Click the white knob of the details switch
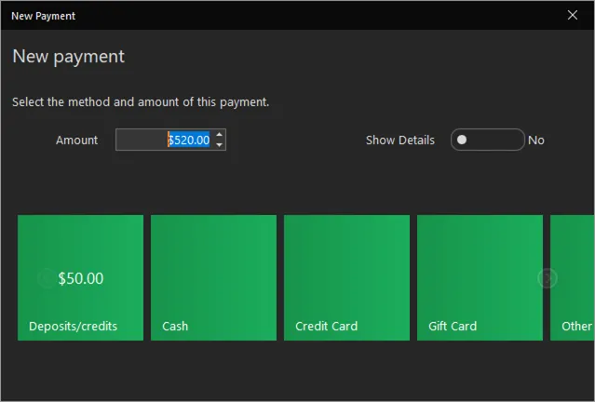Image resolution: width=595 pixels, height=402 pixels. pyautogui.click(x=462, y=140)
